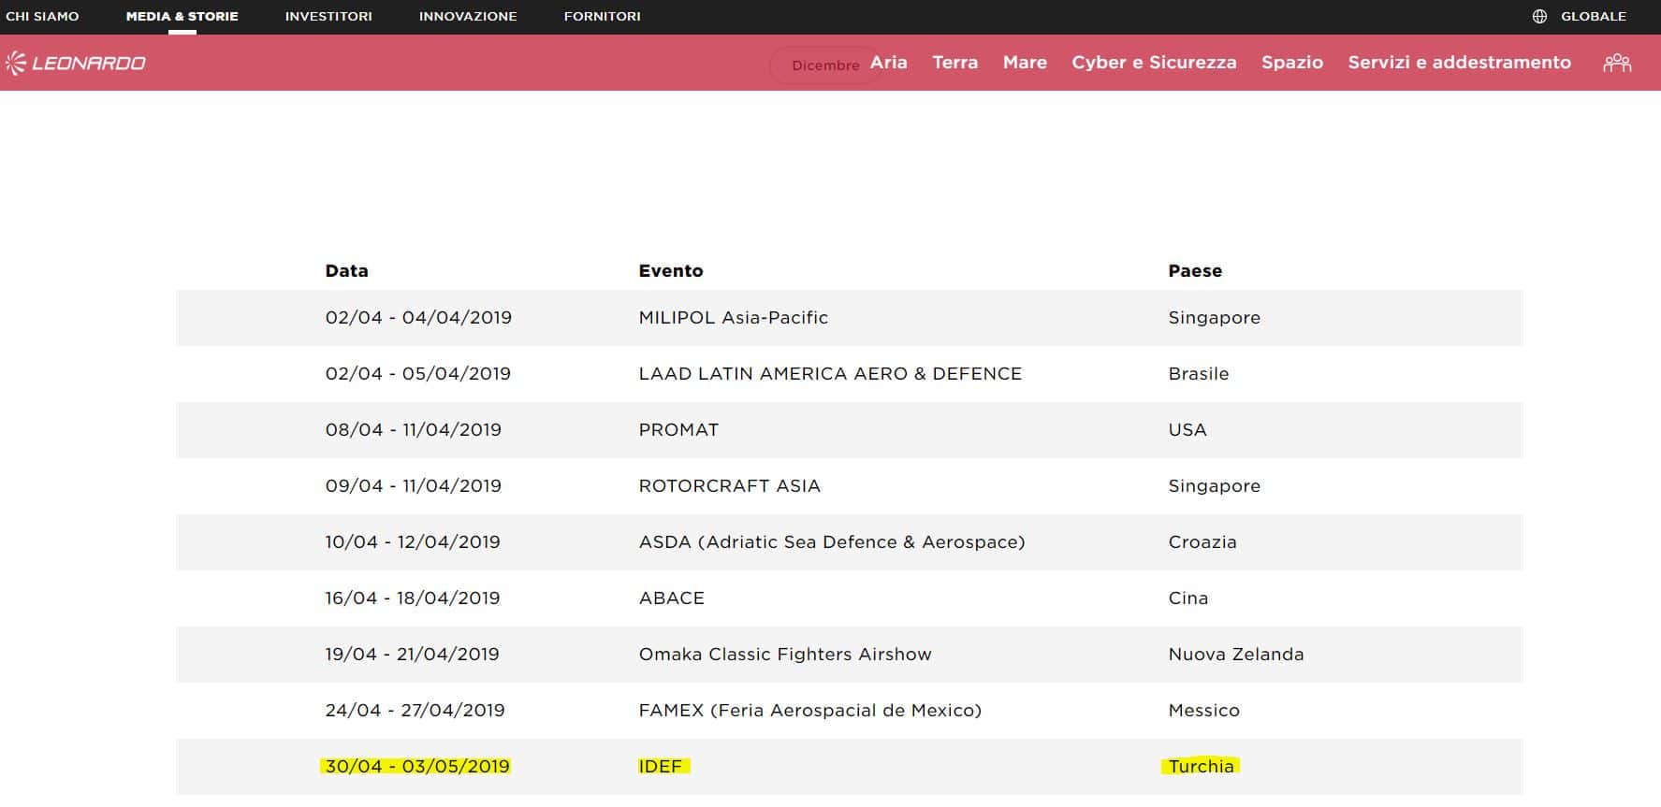
Task: Open the Aria category link
Action: 889,63
